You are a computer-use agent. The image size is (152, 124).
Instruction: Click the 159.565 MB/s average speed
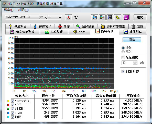coord(132,108)
